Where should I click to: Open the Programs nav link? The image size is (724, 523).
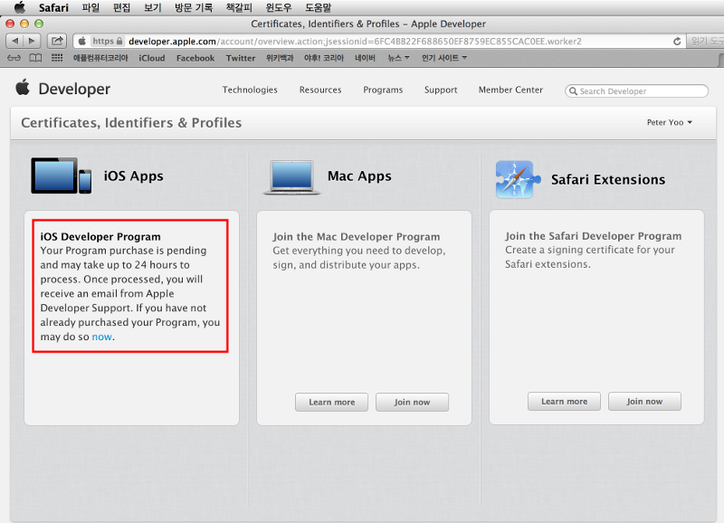(x=383, y=90)
